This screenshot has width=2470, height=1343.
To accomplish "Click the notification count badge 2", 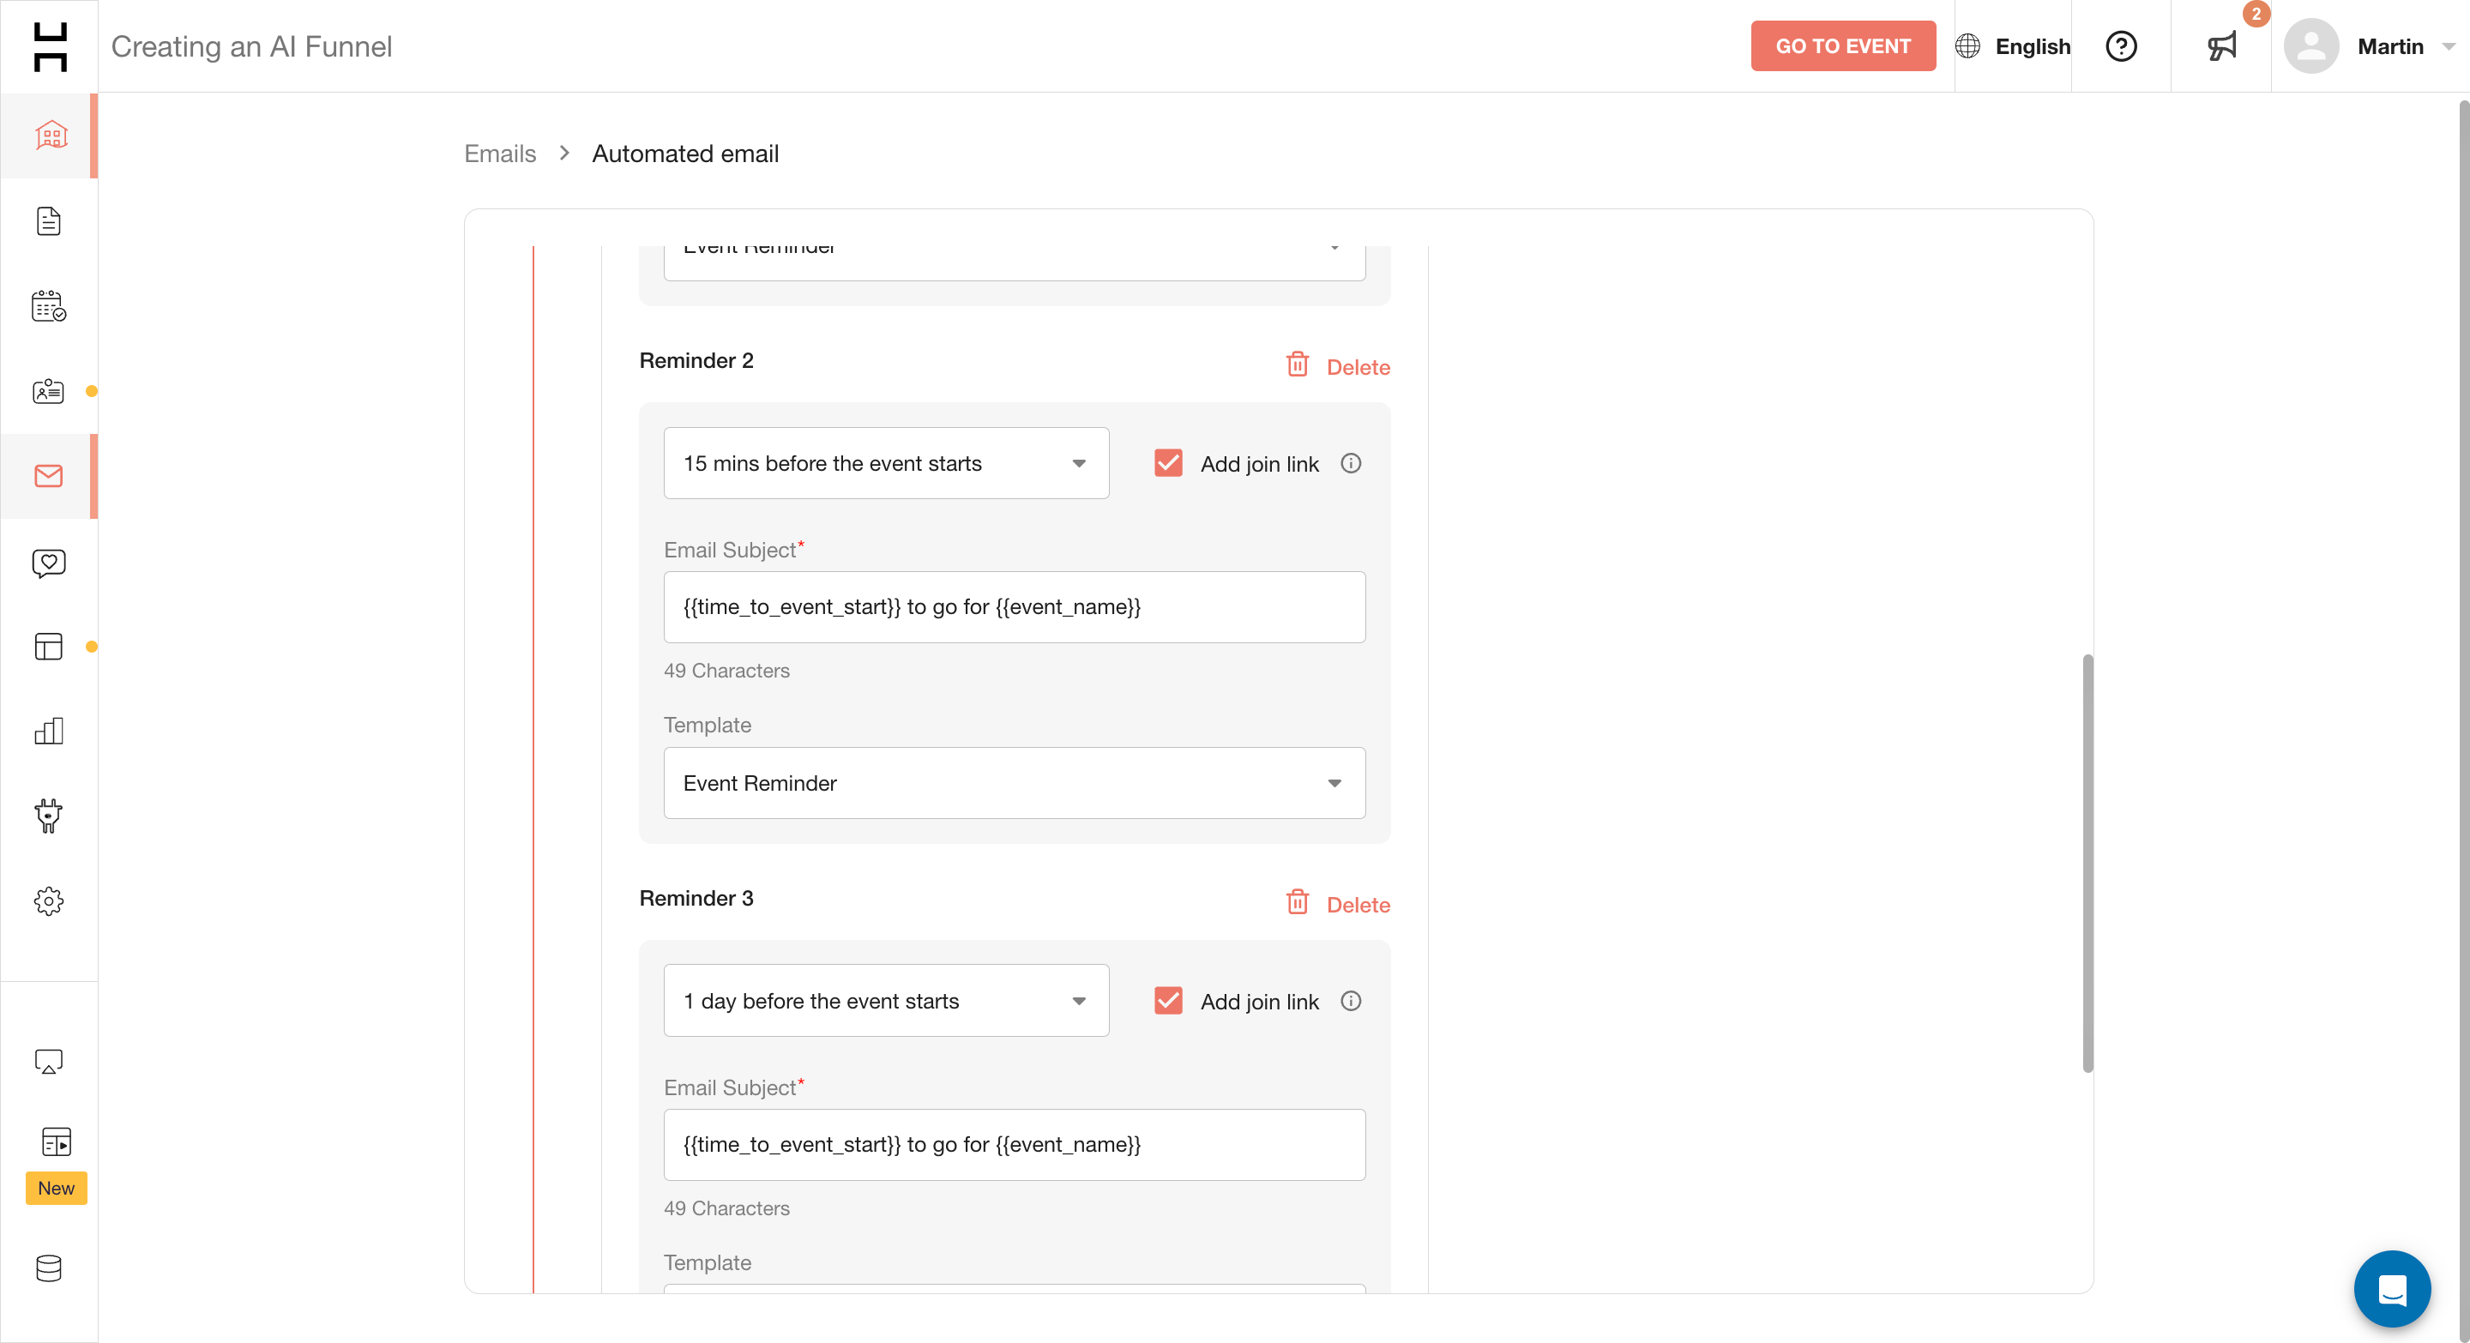I will pyautogui.click(x=2256, y=14).
